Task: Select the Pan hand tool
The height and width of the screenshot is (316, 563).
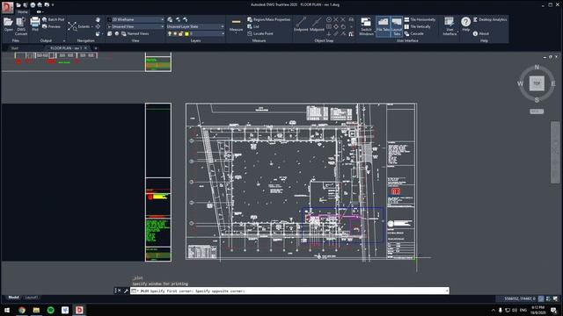Action: (x=98, y=19)
